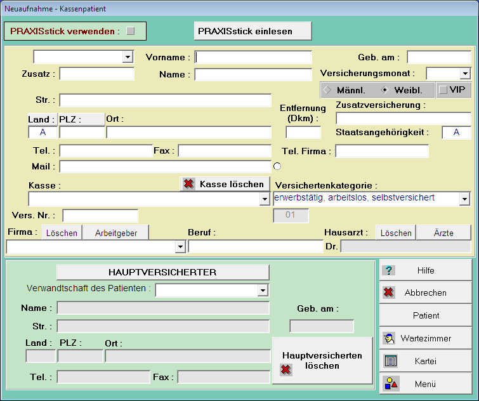Image resolution: width=479 pixels, height=401 pixels.
Task: Click the Kartei index card icon
Action: (x=390, y=361)
